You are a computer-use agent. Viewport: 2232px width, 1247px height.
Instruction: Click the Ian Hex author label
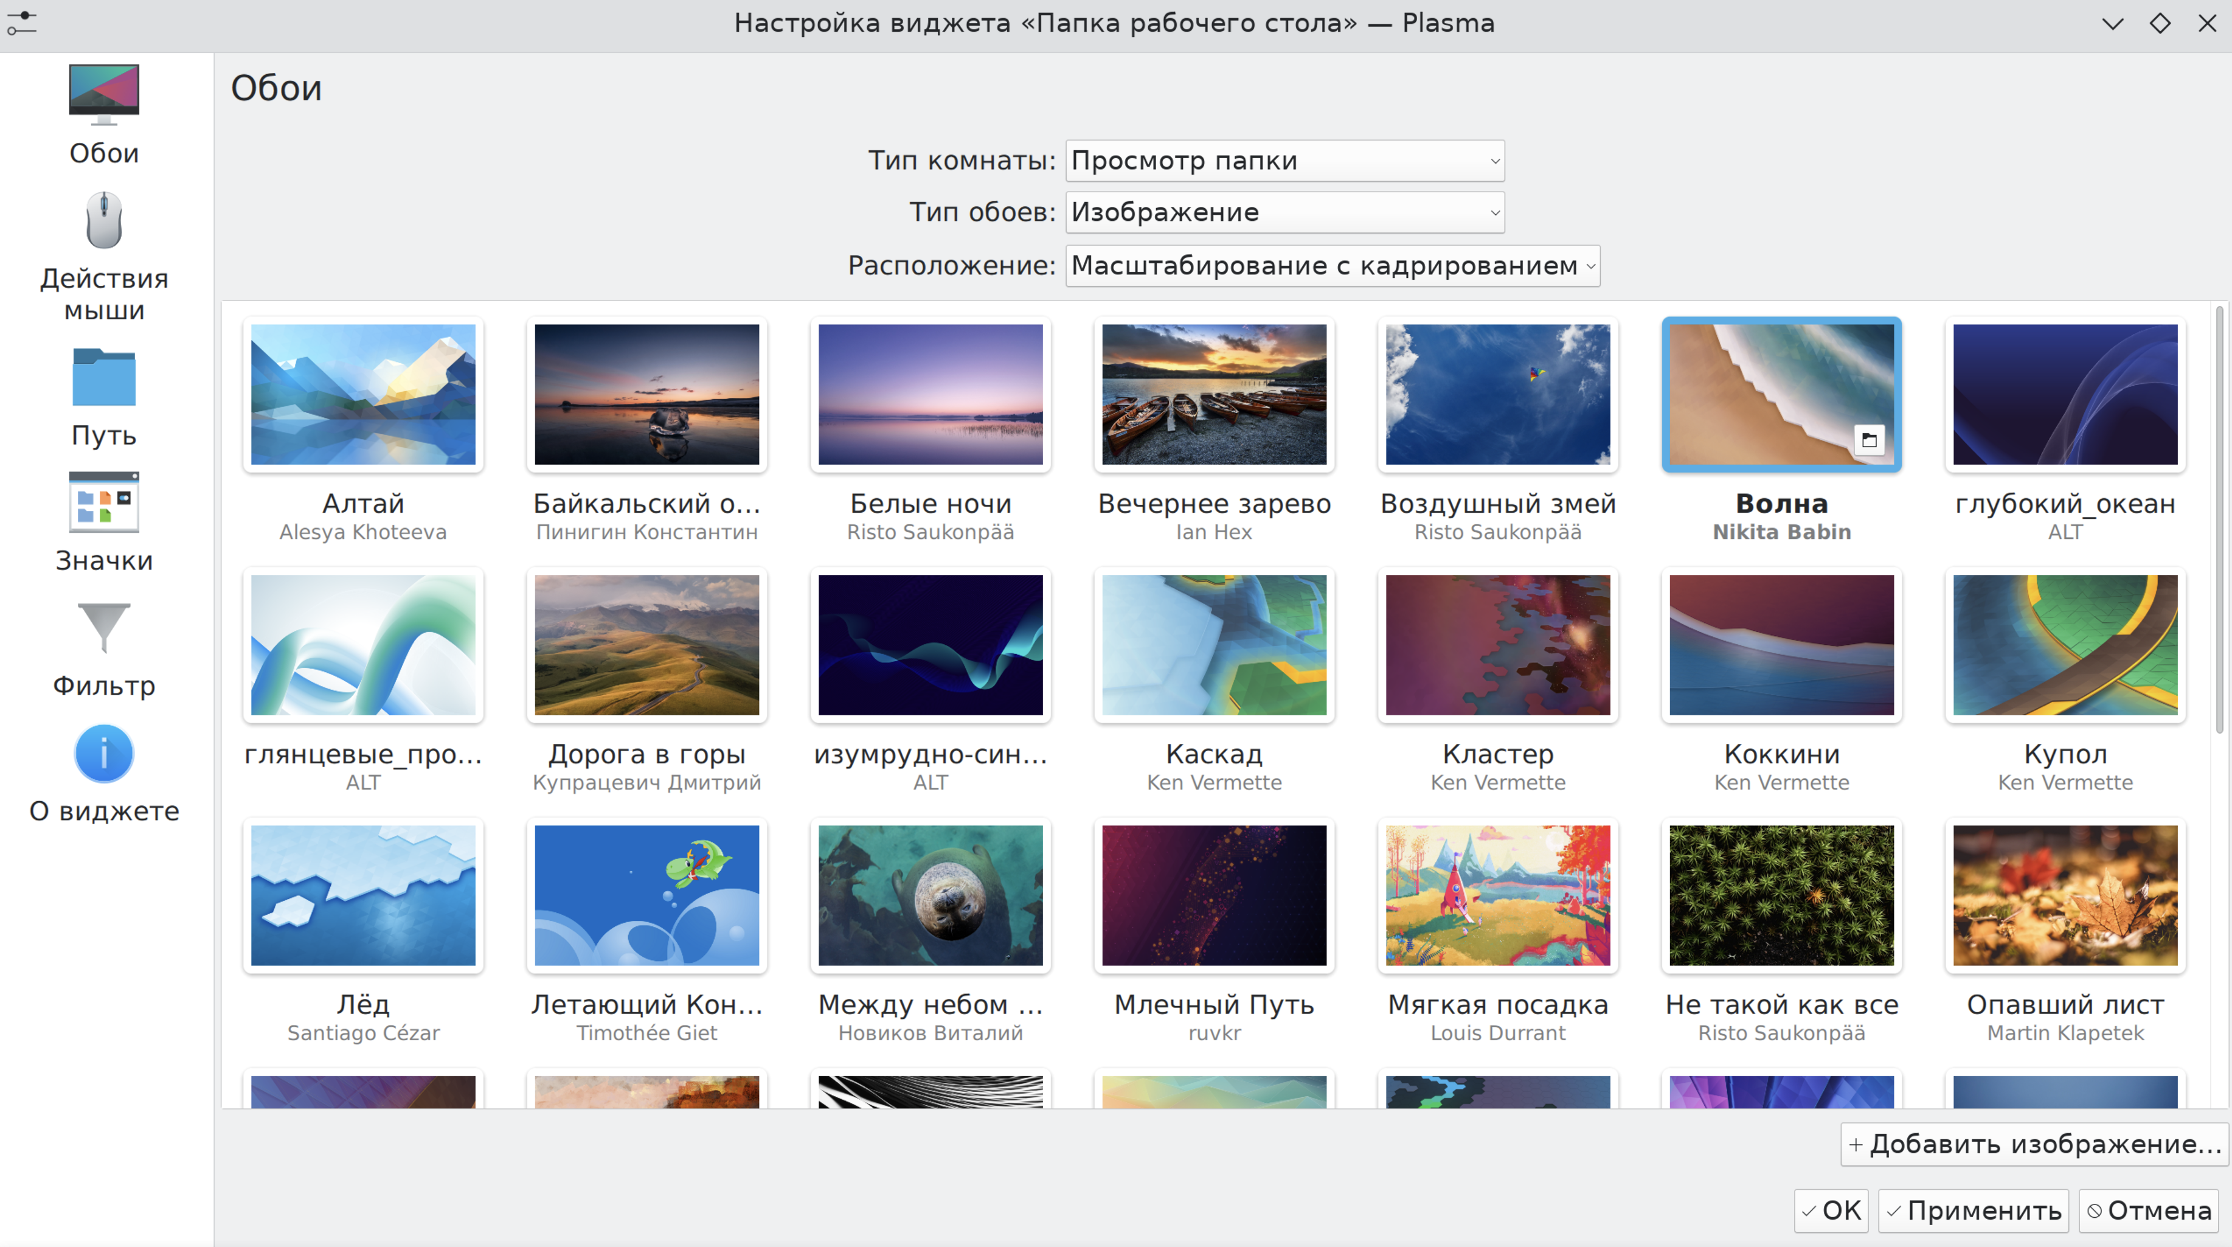[1214, 532]
